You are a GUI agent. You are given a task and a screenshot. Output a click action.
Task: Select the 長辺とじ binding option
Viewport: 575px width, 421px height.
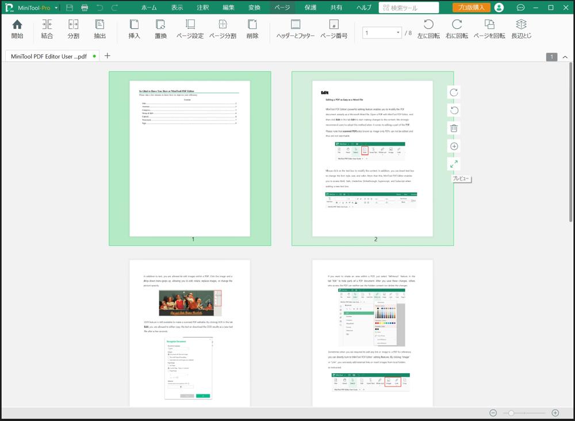[x=521, y=29]
